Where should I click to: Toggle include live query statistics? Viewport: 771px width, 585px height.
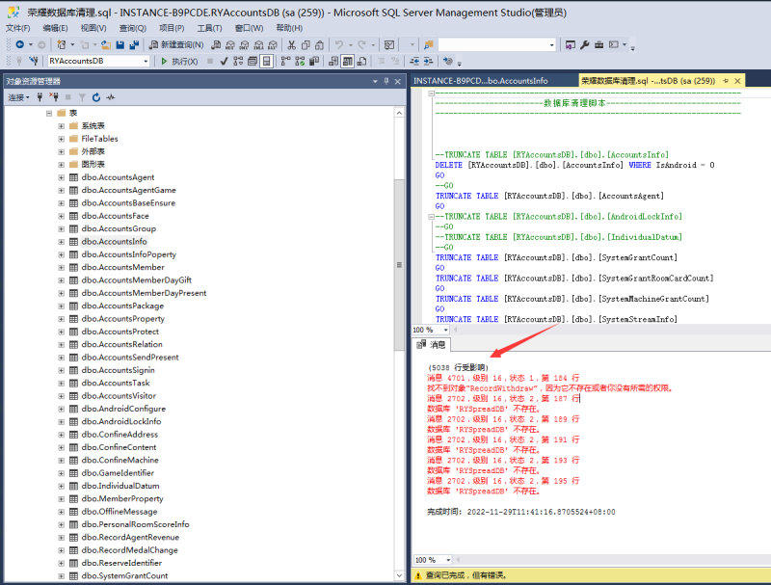click(x=300, y=61)
